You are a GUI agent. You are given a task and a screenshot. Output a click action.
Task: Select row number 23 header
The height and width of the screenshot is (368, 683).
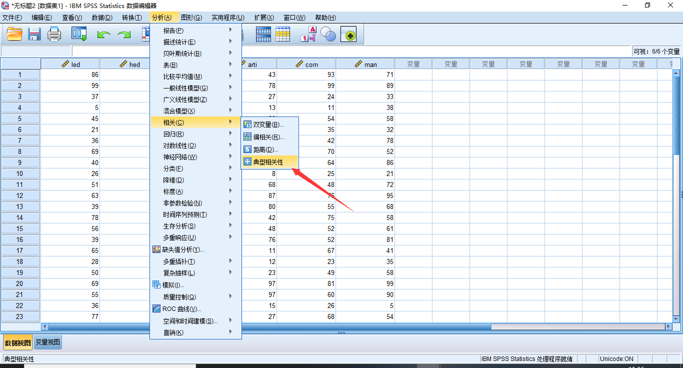(x=20, y=316)
